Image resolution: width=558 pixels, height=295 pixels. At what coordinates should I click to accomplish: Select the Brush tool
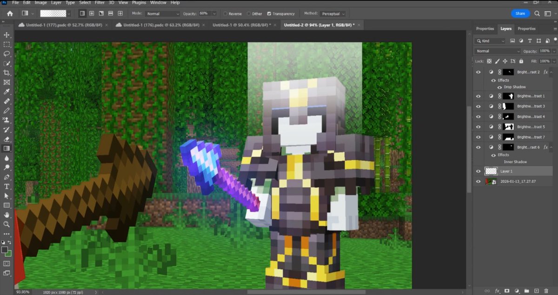coord(7,111)
